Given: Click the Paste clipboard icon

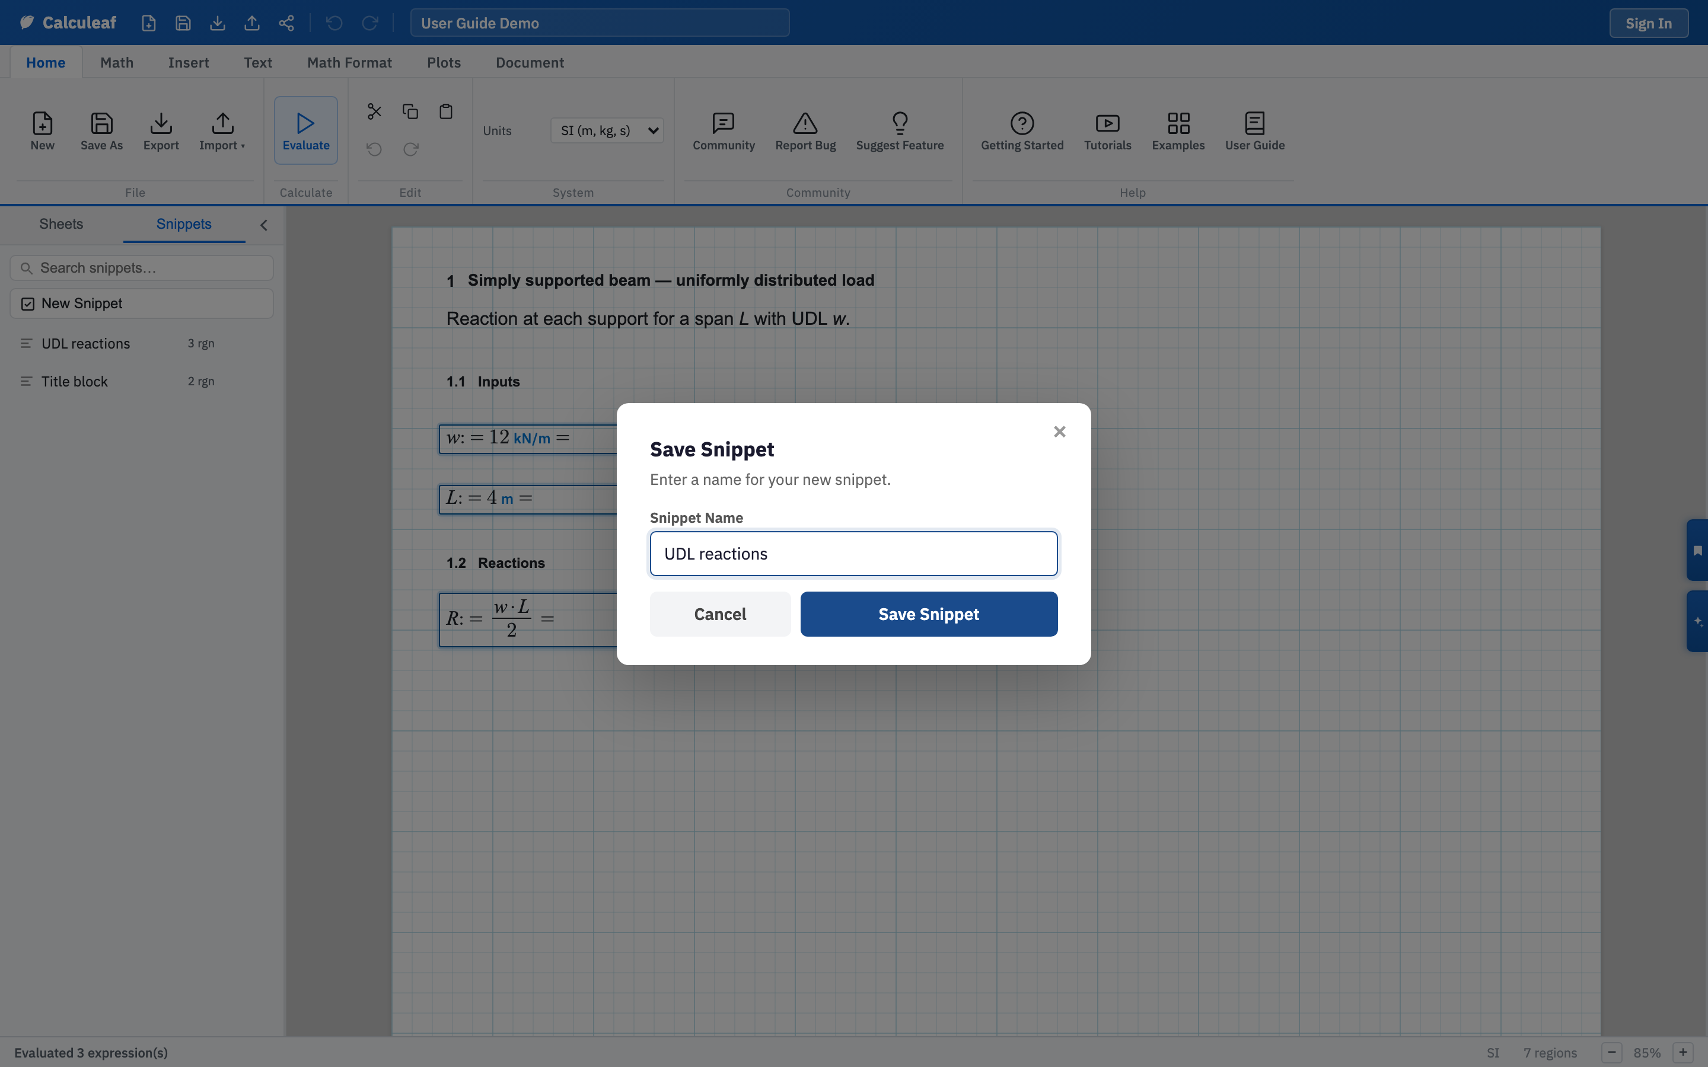Looking at the screenshot, I should click(446, 111).
